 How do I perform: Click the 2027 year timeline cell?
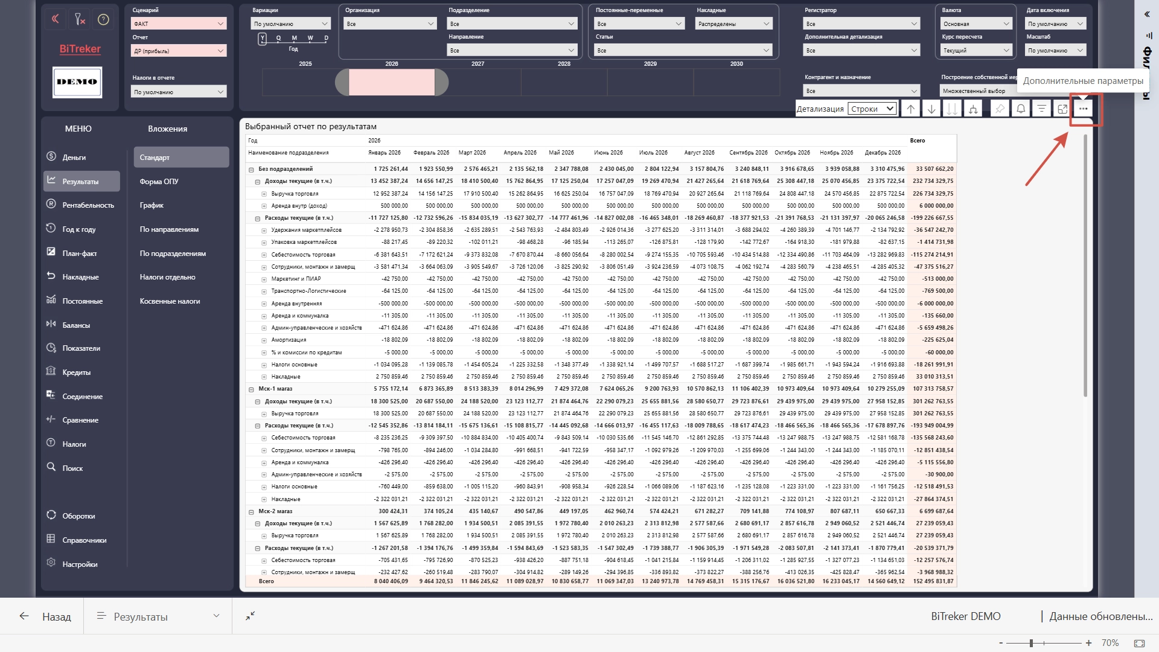click(x=478, y=82)
